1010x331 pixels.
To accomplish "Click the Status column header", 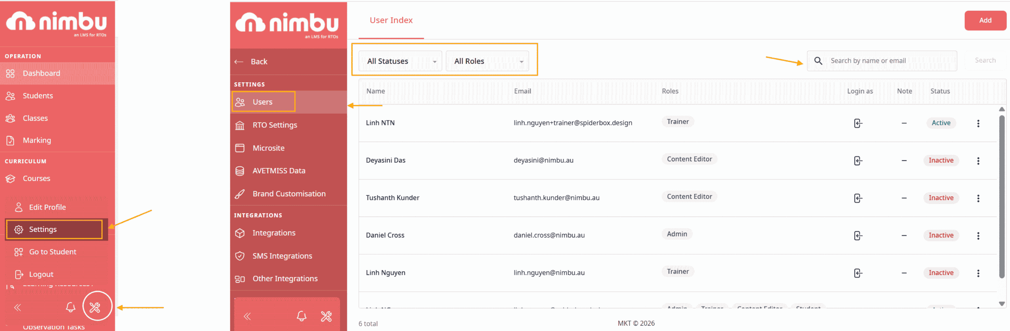I will point(940,91).
